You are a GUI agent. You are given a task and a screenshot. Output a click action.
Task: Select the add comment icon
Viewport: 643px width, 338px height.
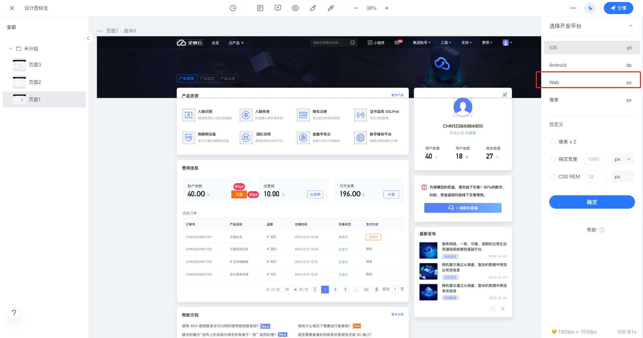click(278, 8)
